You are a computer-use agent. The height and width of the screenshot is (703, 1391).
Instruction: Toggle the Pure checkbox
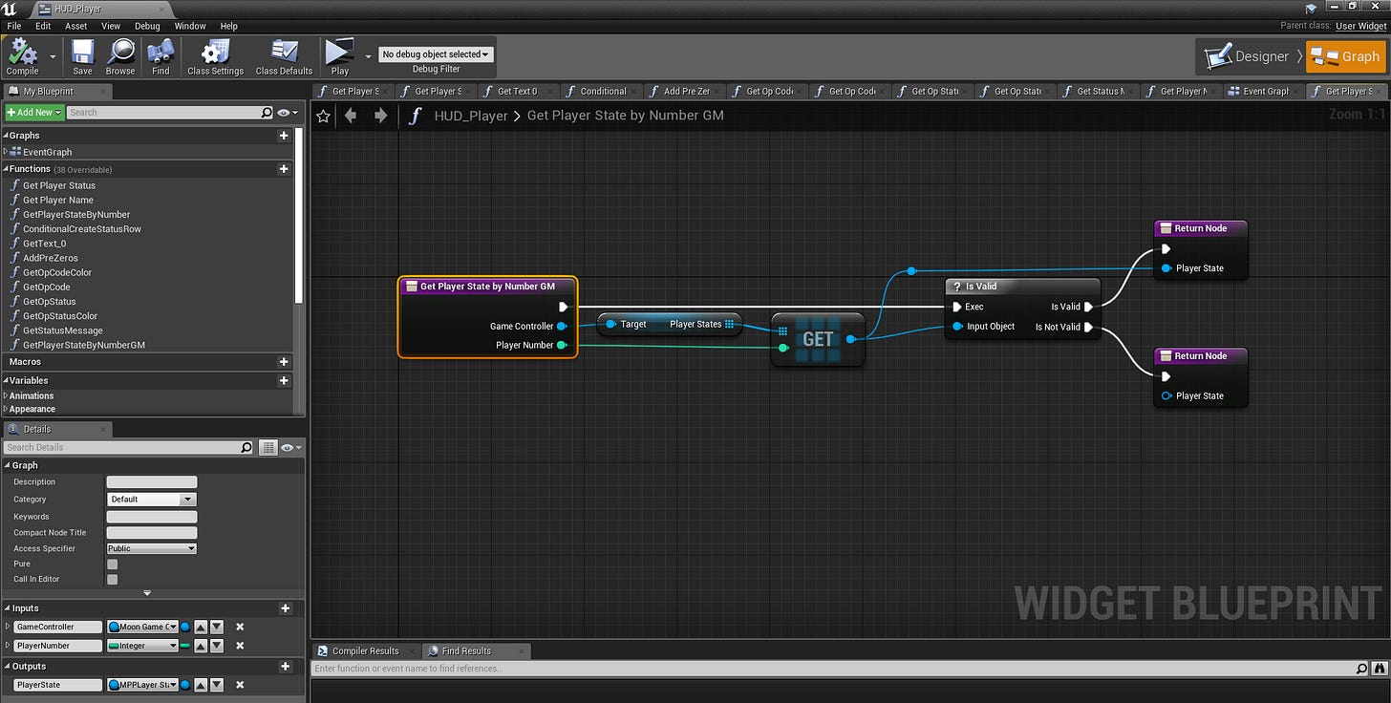click(x=112, y=565)
